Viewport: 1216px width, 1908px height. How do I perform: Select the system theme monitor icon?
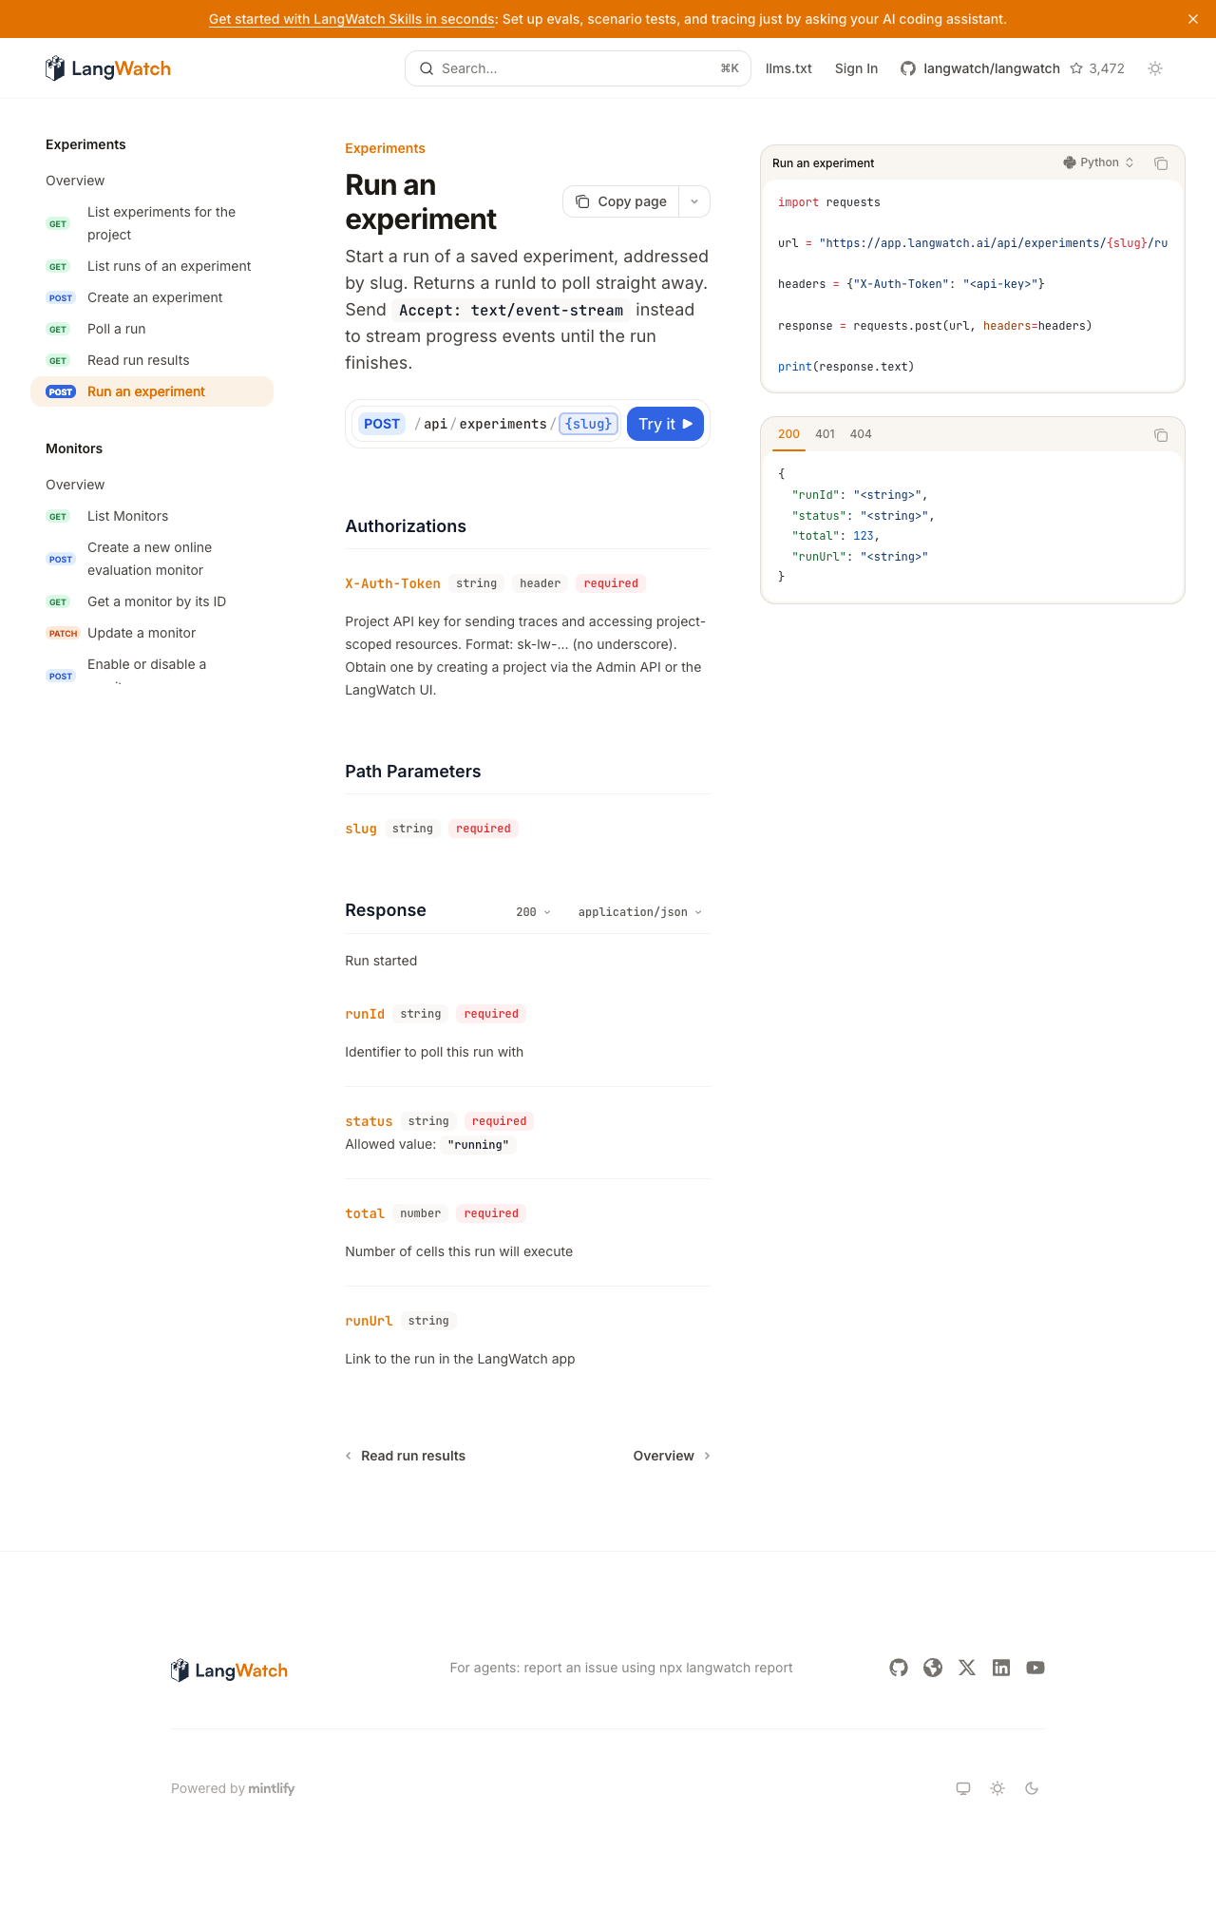[x=963, y=1788]
